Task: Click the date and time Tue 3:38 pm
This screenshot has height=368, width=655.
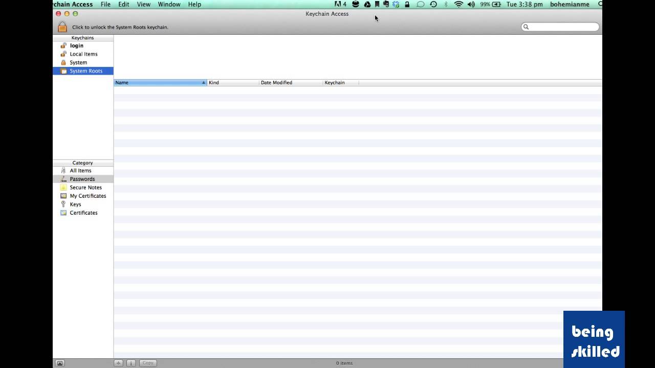Action: (525, 4)
